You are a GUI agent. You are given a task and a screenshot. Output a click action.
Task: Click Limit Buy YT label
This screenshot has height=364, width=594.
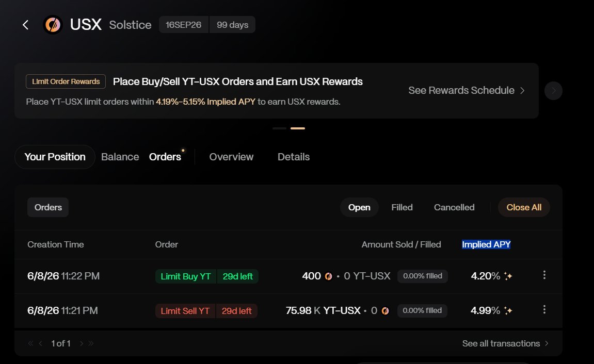pyautogui.click(x=186, y=276)
